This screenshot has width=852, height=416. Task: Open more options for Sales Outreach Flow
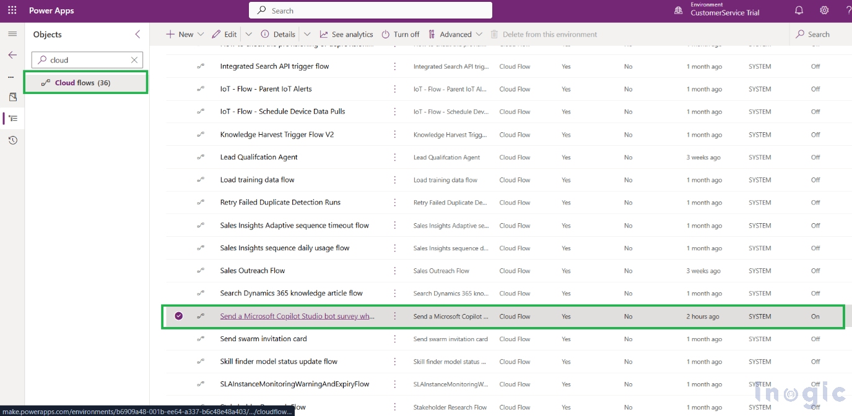(x=394, y=271)
